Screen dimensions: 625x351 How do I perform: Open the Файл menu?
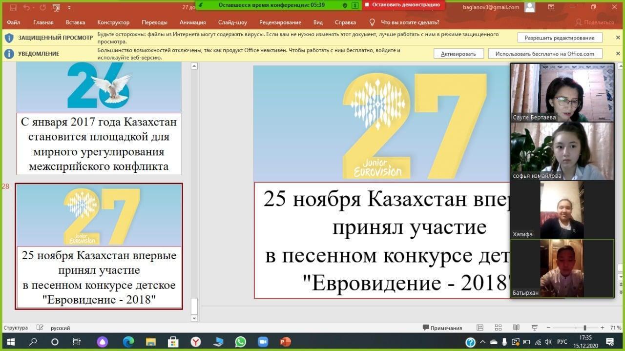tap(13, 22)
